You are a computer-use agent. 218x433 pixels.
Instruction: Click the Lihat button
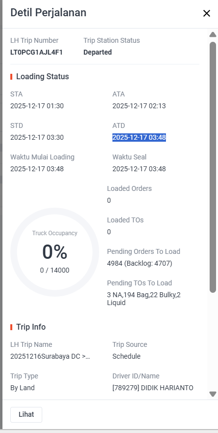point(26,414)
